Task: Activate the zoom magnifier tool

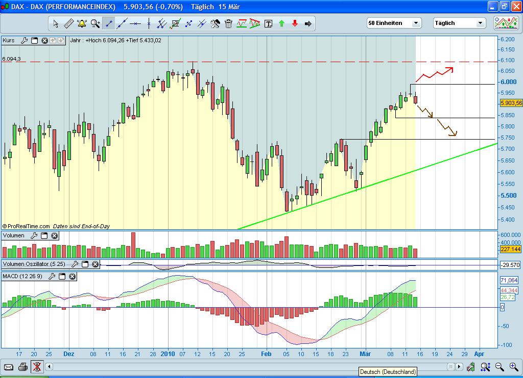Action: [96, 23]
